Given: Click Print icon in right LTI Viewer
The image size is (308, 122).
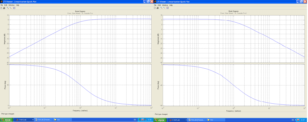Looking at the screenshot, I should click(157, 8).
